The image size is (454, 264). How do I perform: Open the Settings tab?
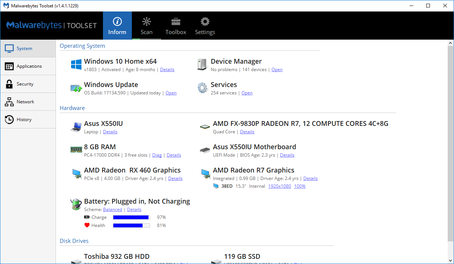(205, 26)
